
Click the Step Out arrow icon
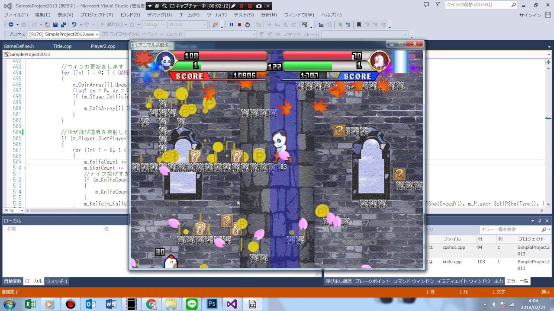(294, 25)
